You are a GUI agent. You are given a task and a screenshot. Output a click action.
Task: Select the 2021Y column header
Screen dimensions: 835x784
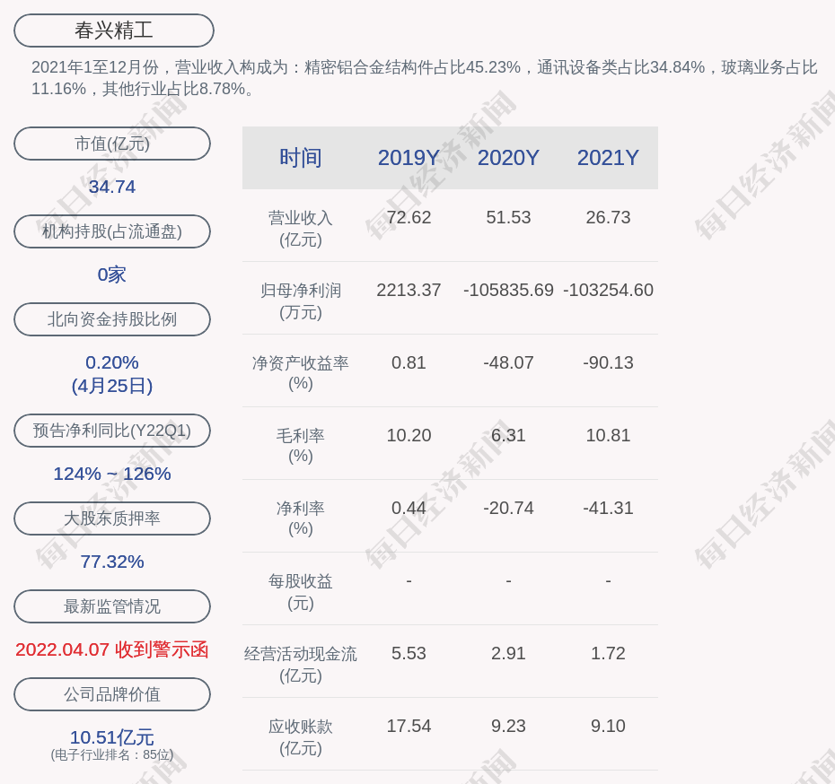[608, 158]
